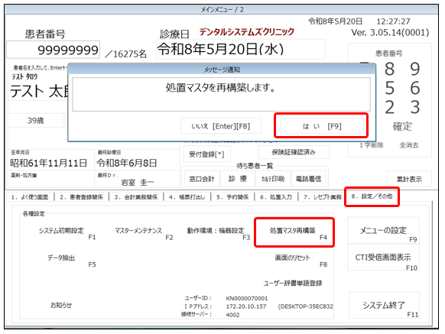Confirm rebuild with はい [F9] button
Image resolution: width=445 pixels, height=334 pixels.
pos(322,126)
